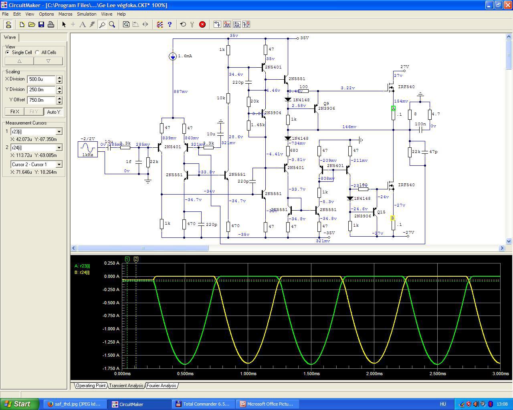Expand cursor 2 signal dropdown r24[i]
The image size is (513, 410).
pos(59,148)
